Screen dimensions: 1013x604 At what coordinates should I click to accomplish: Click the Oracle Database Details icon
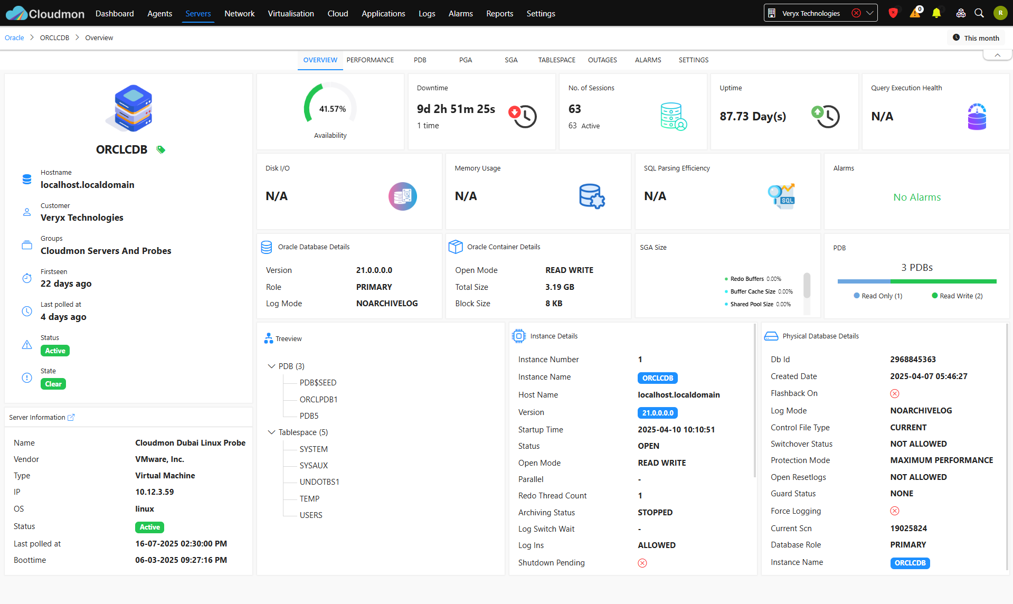click(267, 247)
